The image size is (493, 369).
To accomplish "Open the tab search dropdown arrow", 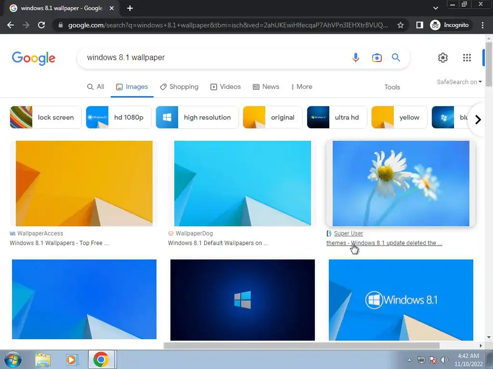I will coord(435,8).
